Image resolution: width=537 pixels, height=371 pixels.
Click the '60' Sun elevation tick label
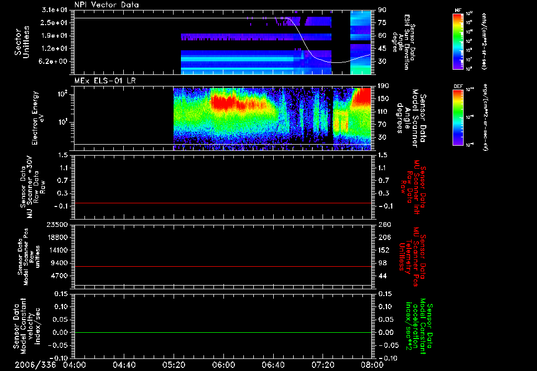[x=382, y=36]
